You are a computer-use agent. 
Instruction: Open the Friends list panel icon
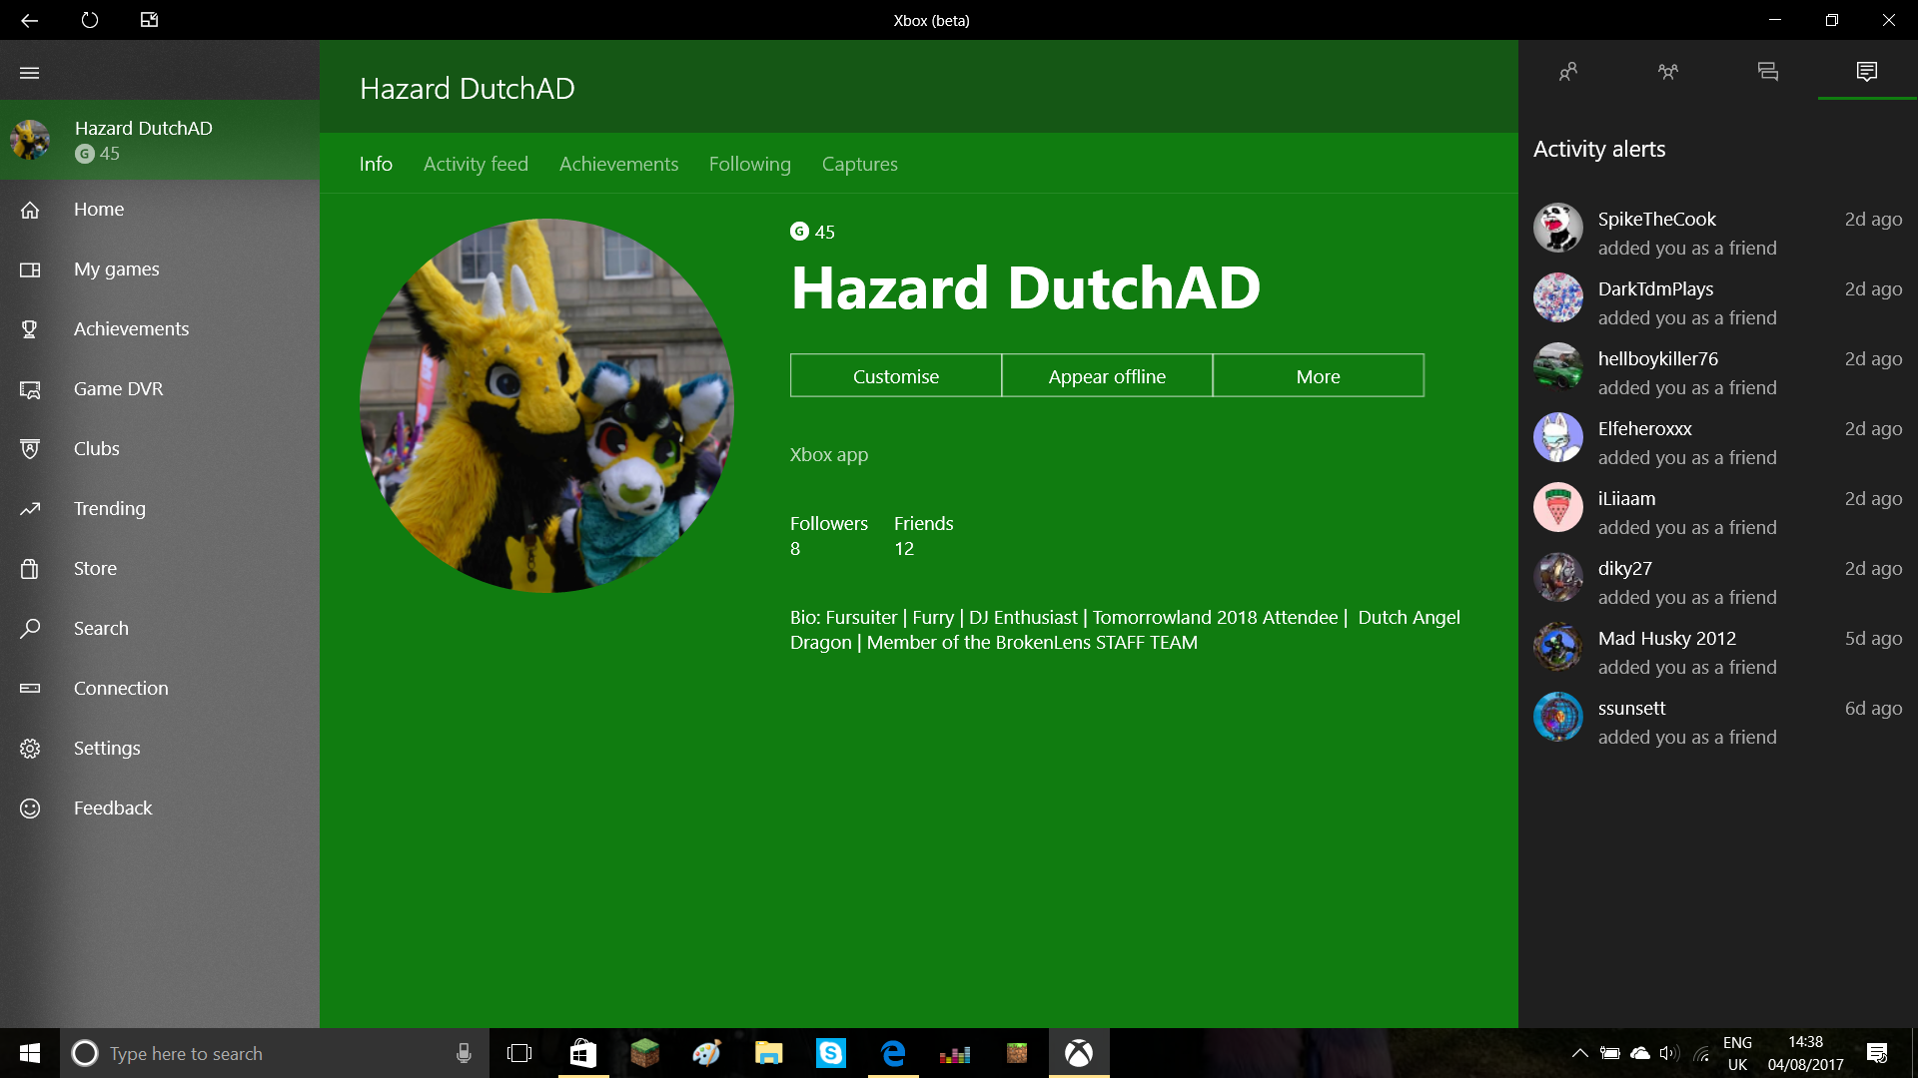pyautogui.click(x=1568, y=71)
